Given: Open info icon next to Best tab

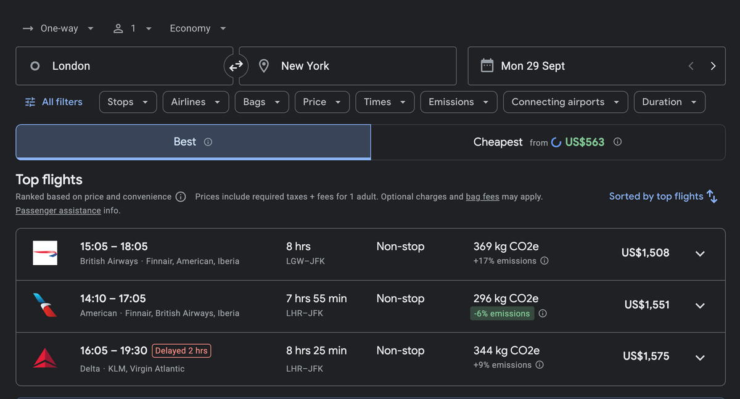Looking at the screenshot, I should coord(208,142).
